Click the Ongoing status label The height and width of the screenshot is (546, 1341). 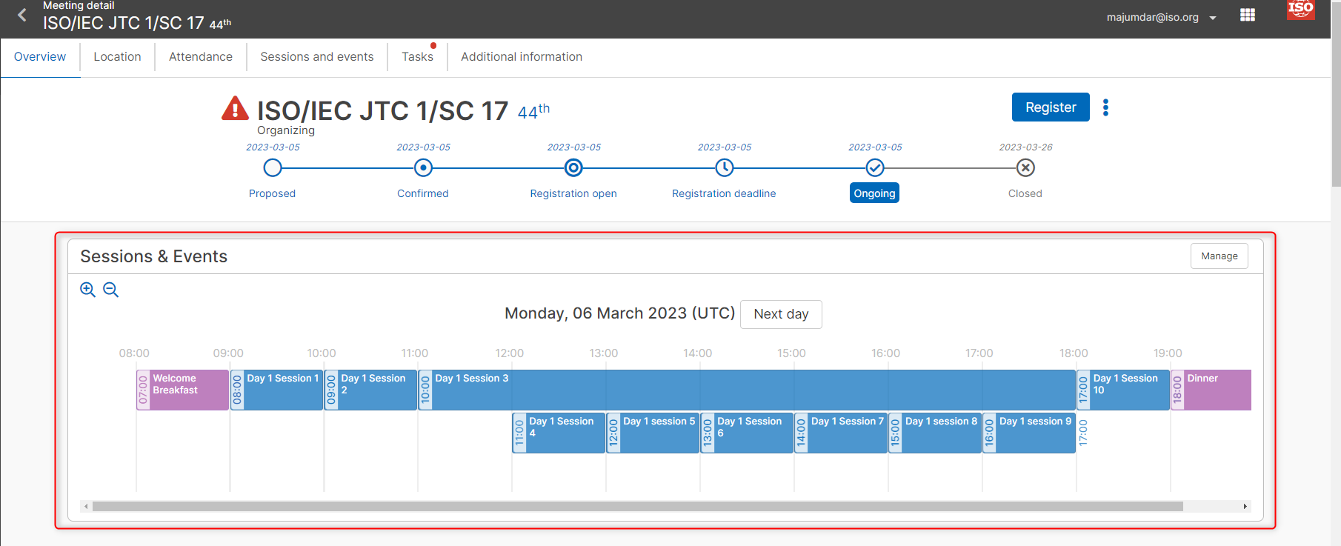(x=874, y=193)
